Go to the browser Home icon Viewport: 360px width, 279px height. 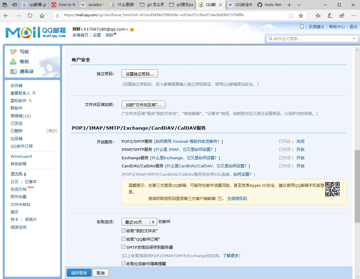pyautogui.click(x=42, y=16)
